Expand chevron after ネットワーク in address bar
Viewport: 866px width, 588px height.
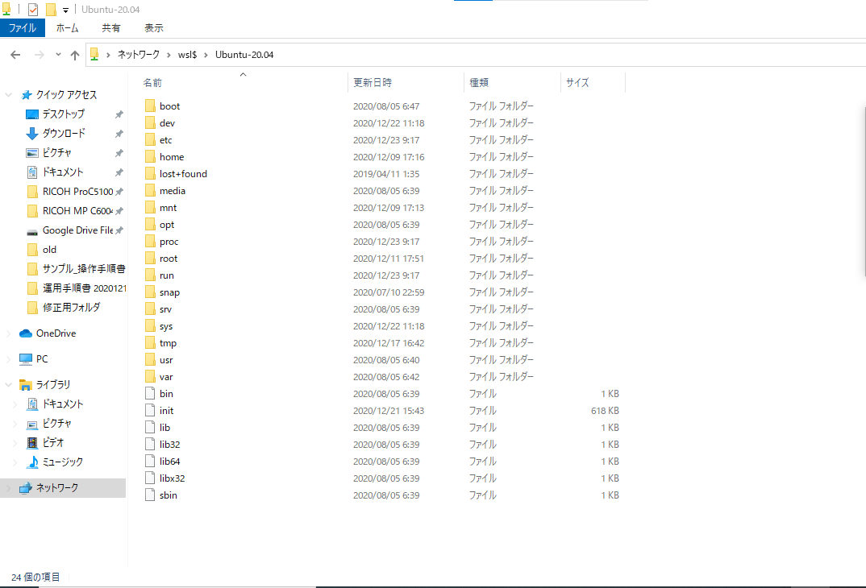pyautogui.click(x=169, y=55)
